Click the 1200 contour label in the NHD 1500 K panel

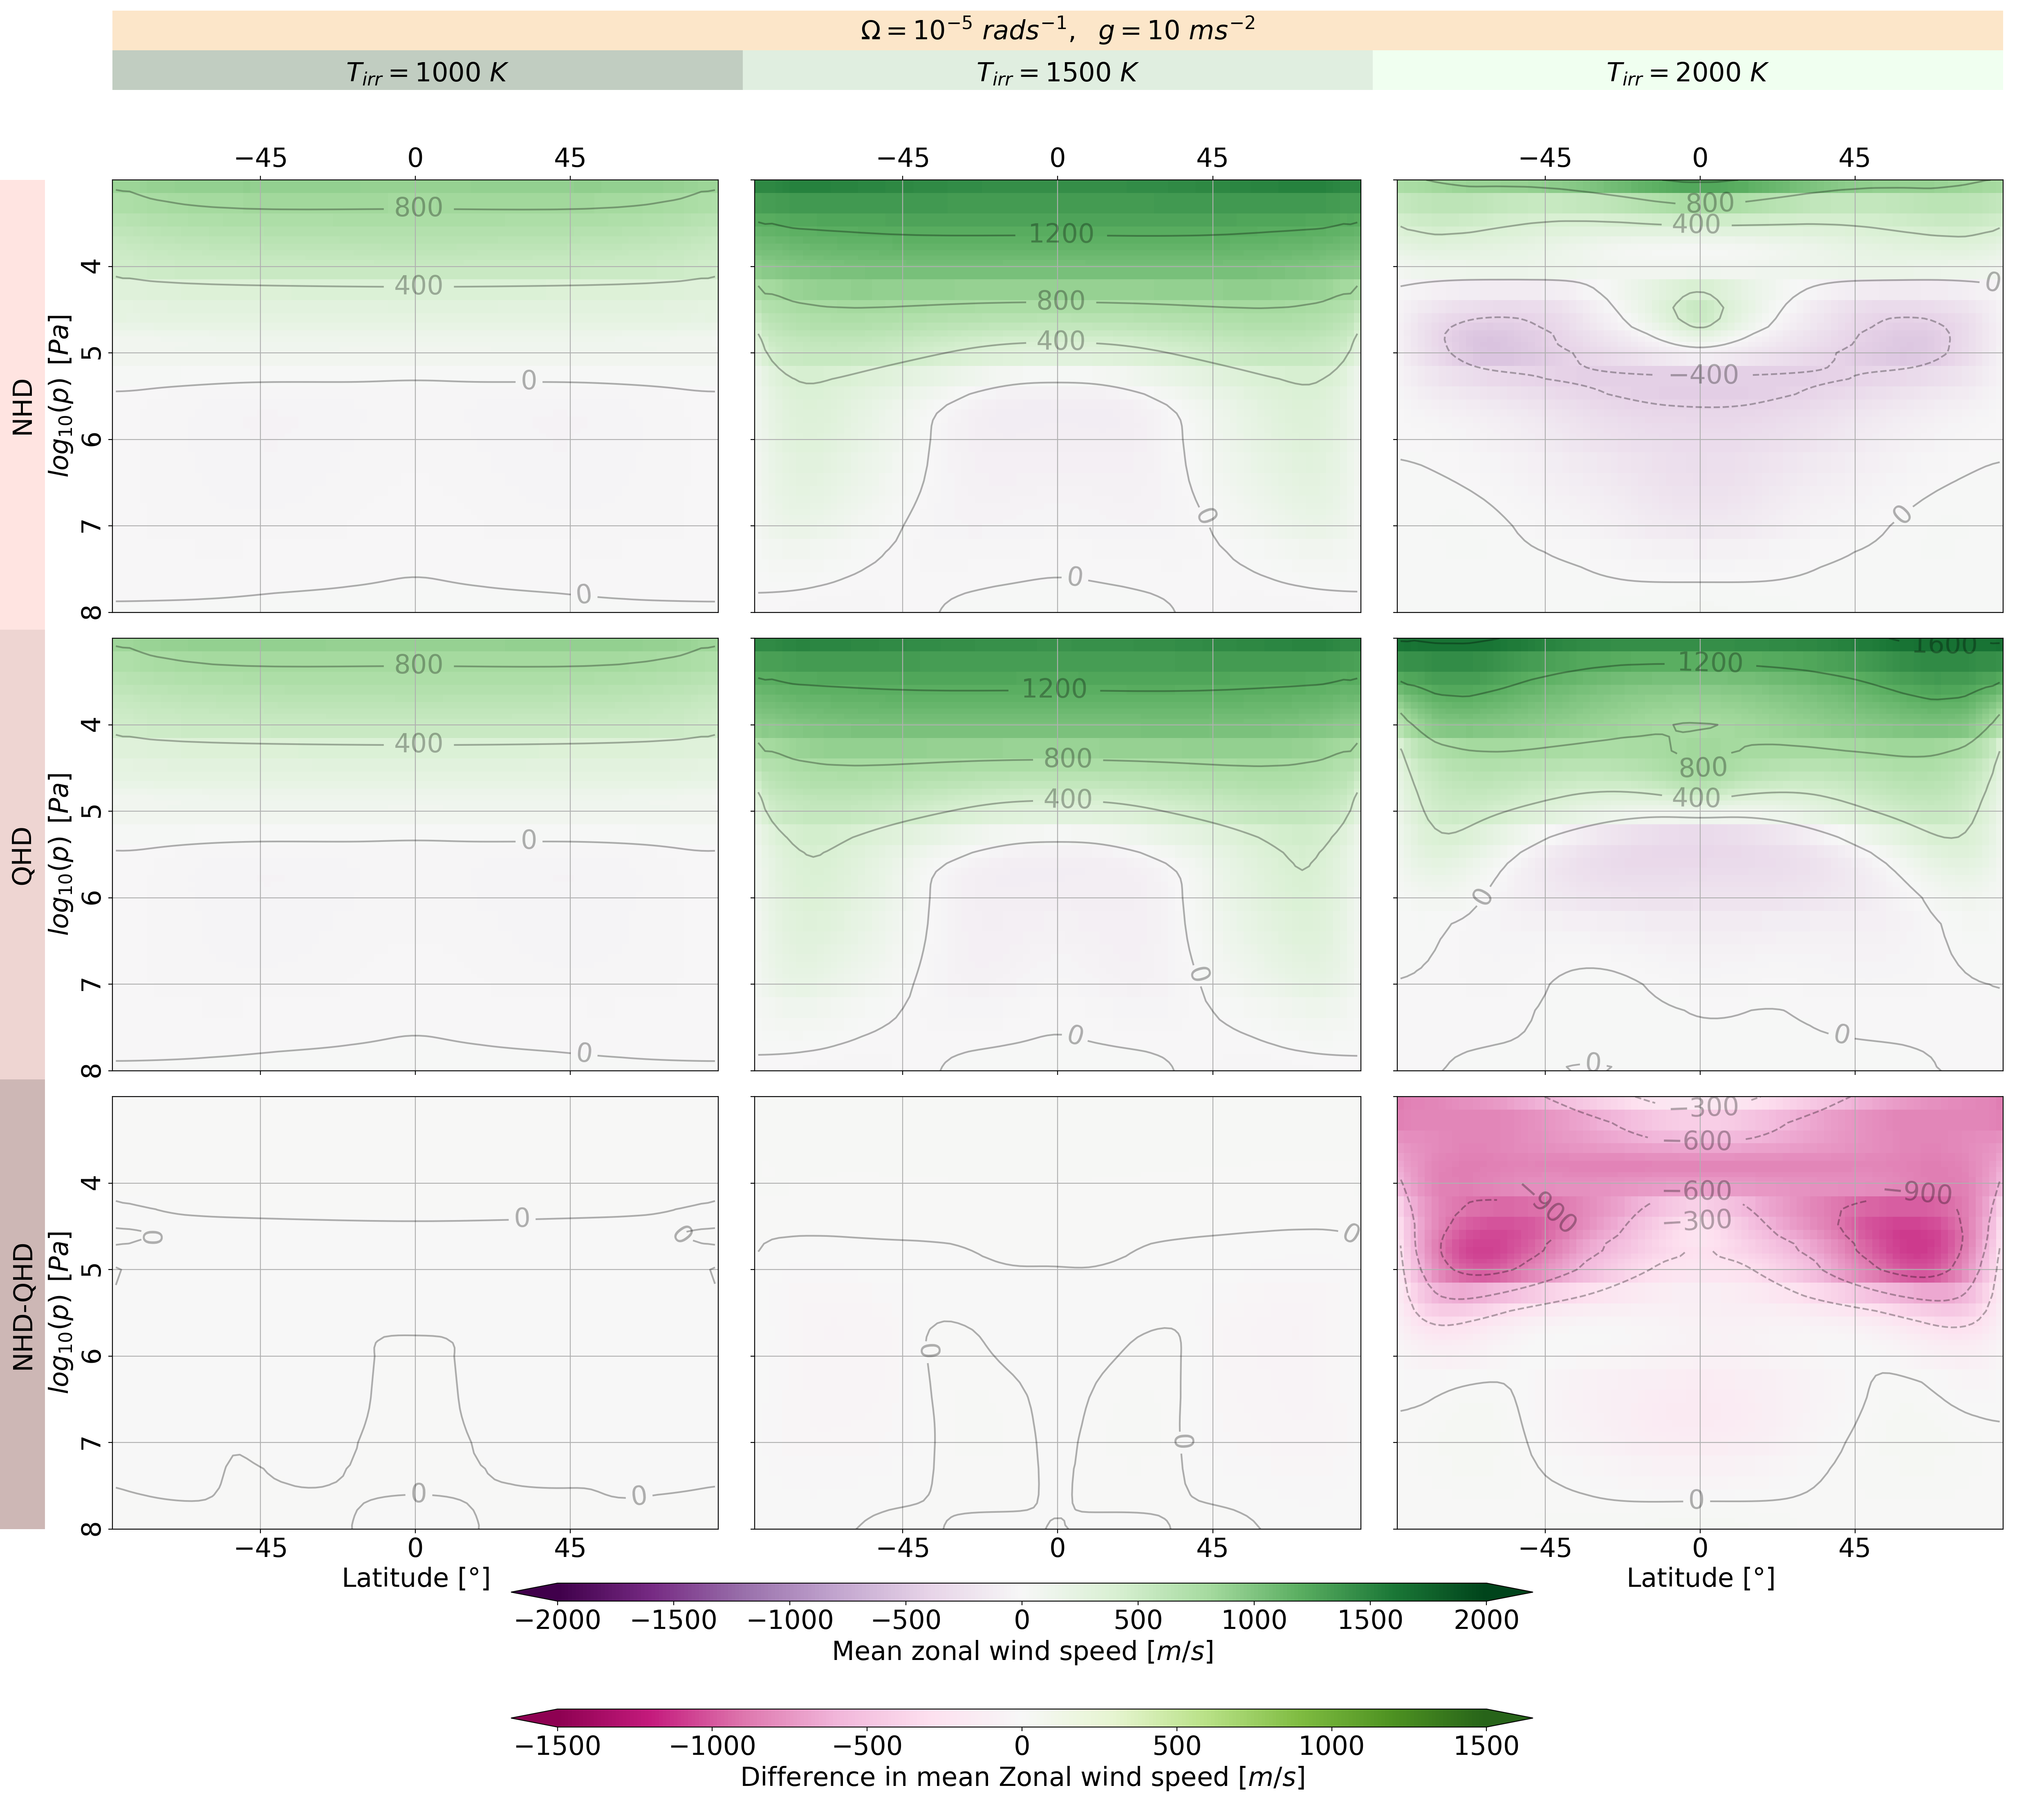coord(1061,234)
